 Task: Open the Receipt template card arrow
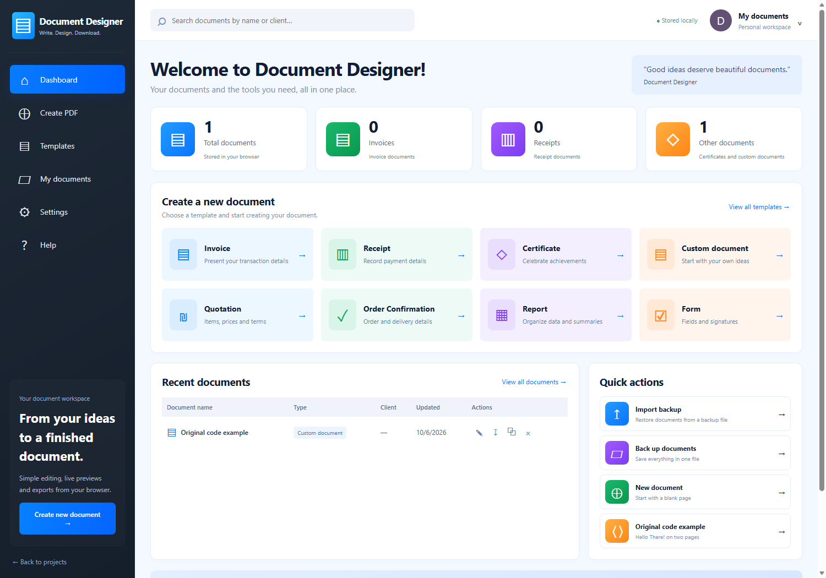(461, 255)
